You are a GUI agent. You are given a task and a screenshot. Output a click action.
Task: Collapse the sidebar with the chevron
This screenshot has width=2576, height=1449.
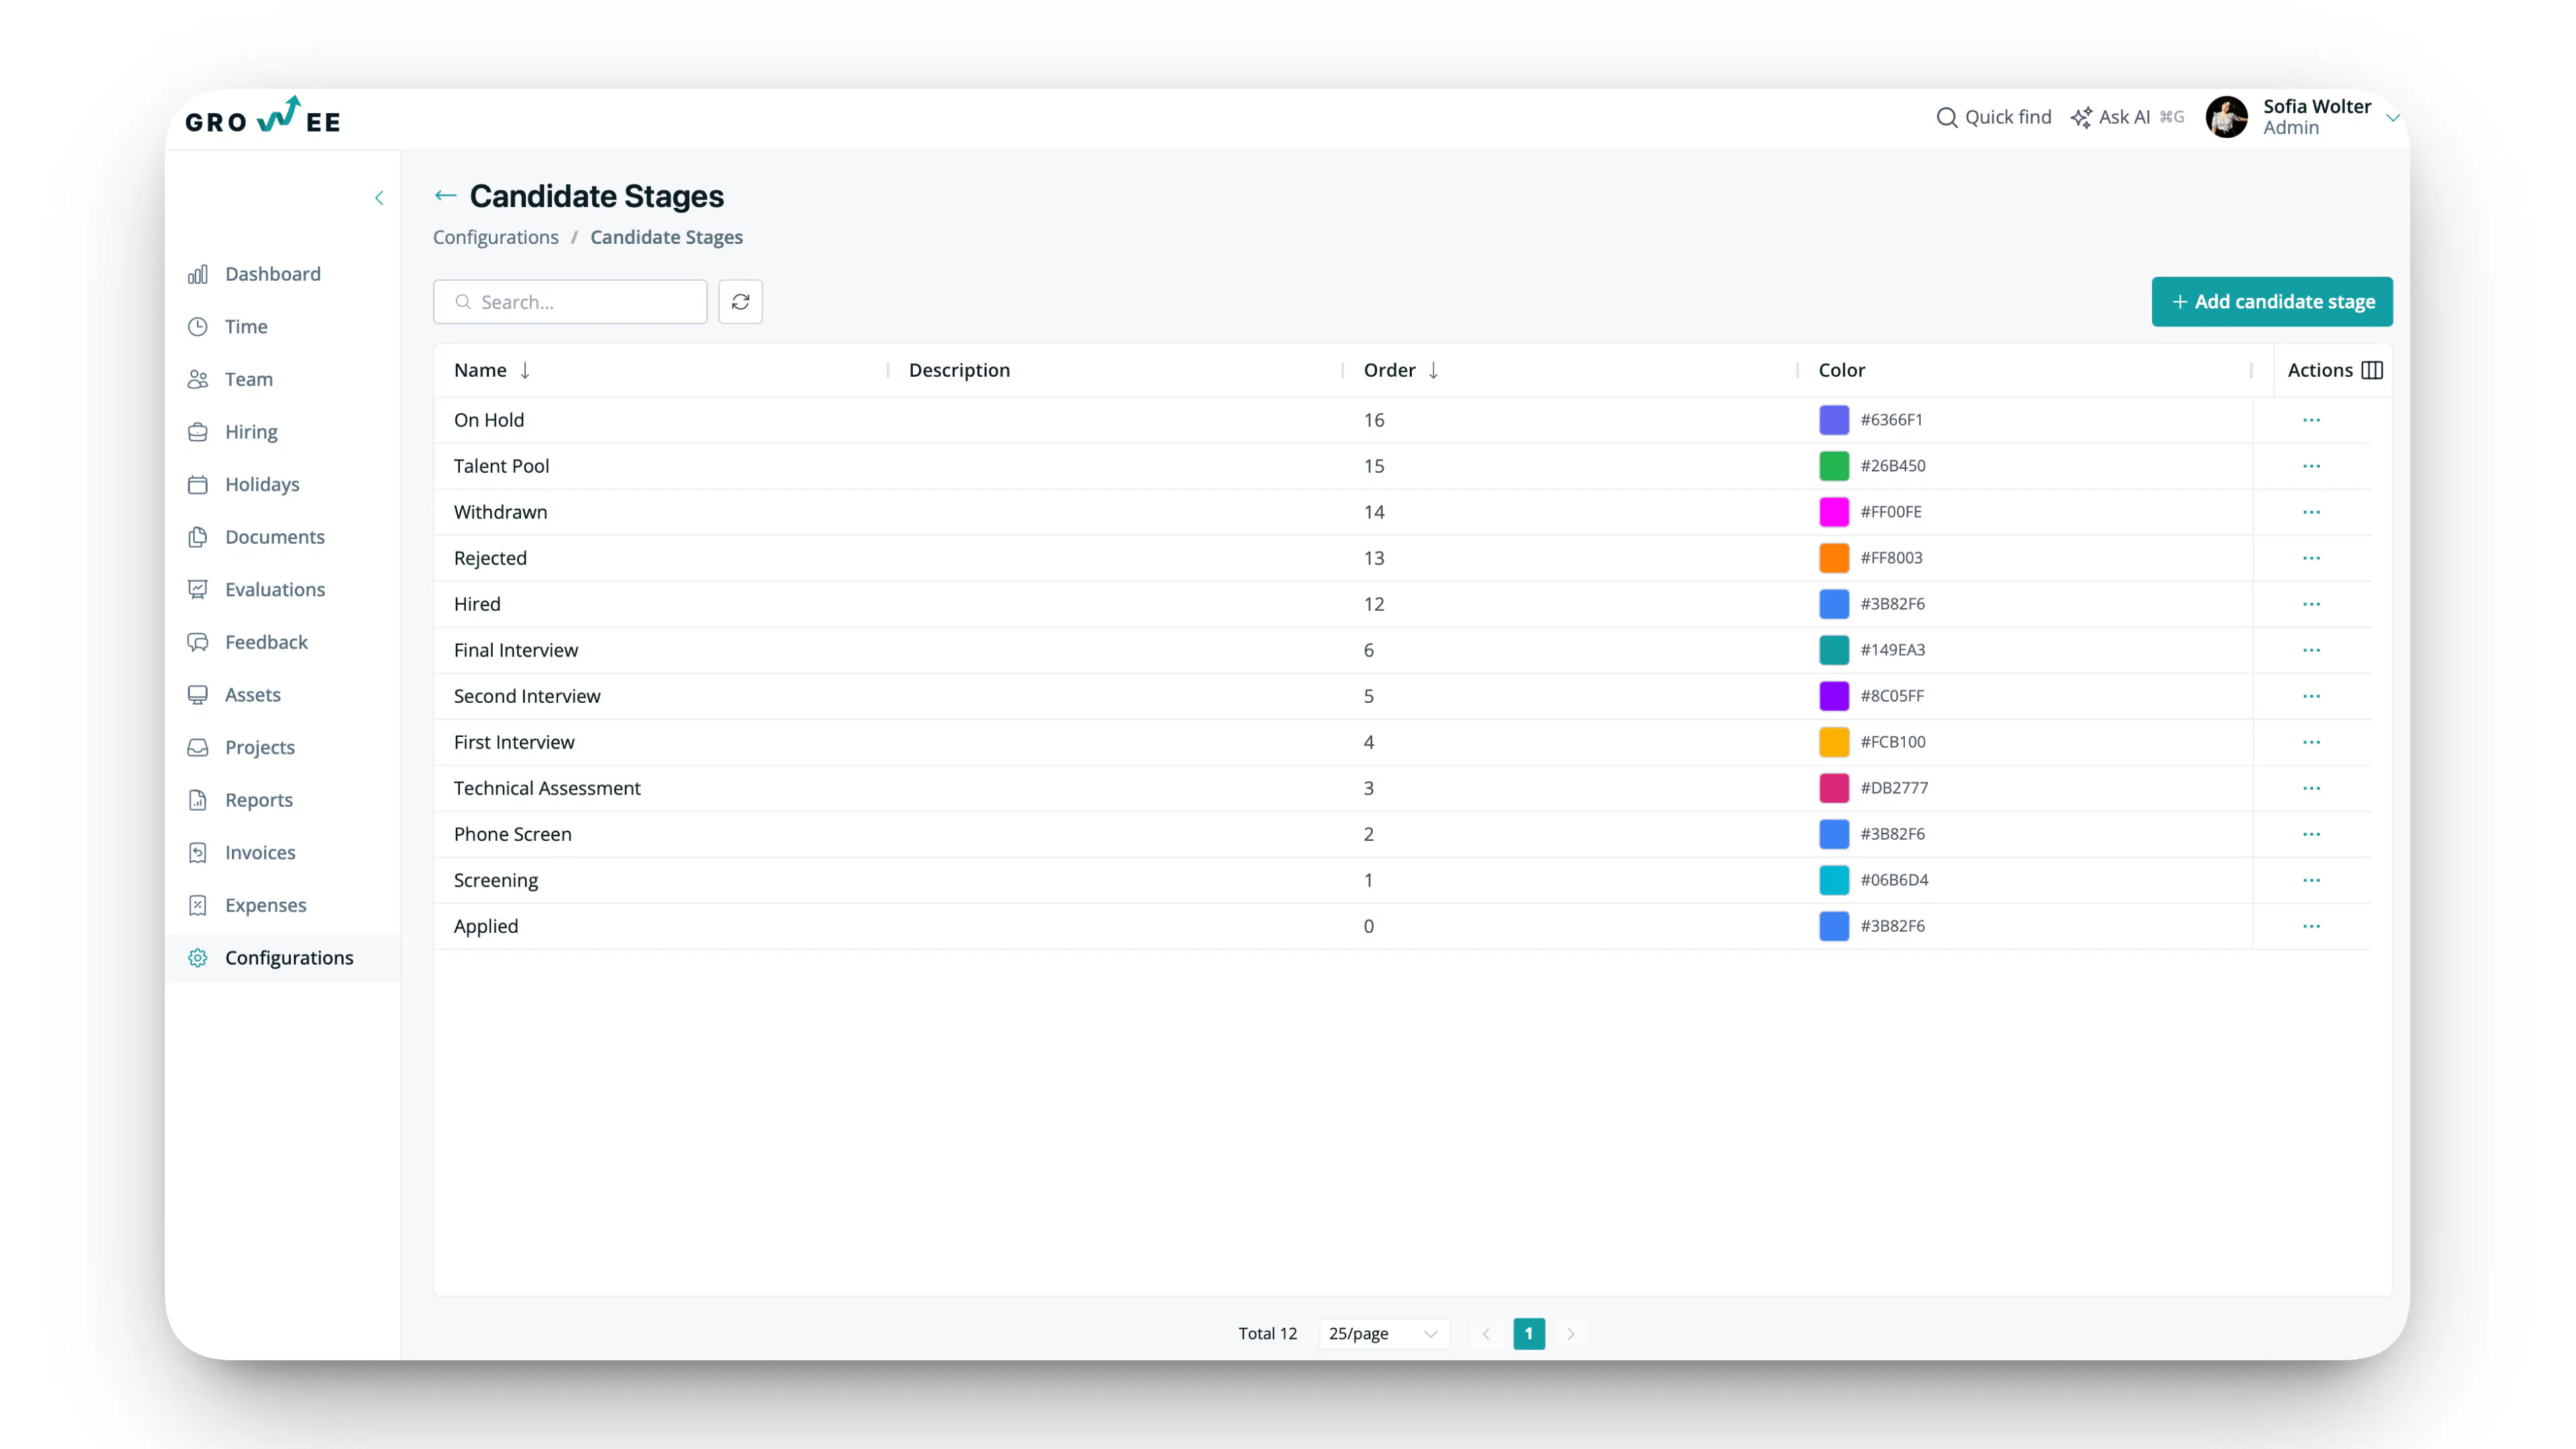[x=379, y=198]
